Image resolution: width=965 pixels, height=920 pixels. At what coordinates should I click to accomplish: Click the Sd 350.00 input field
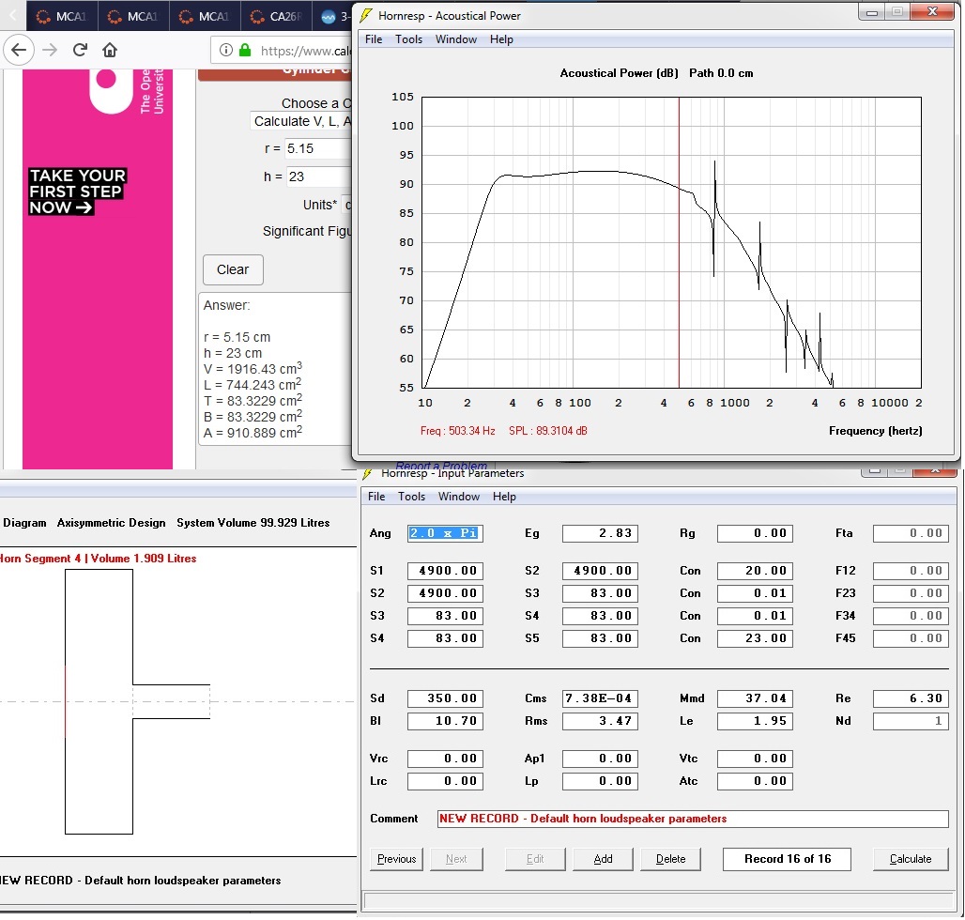(x=445, y=699)
